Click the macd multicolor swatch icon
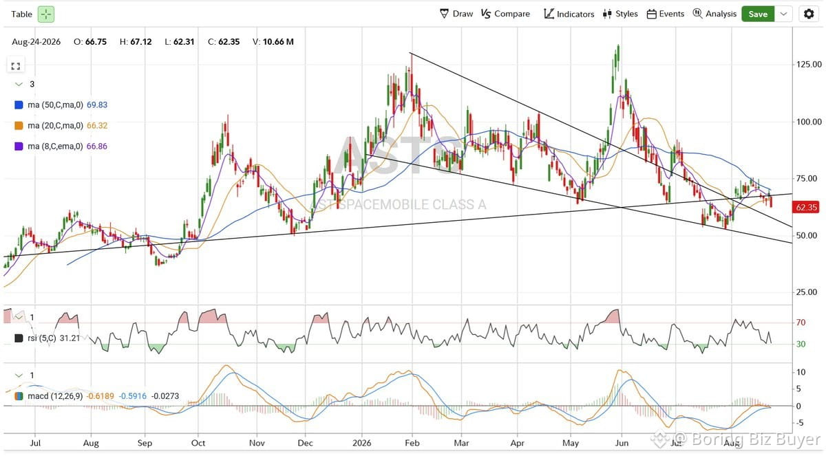Screen dimensions: 826x456 click(x=19, y=396)
